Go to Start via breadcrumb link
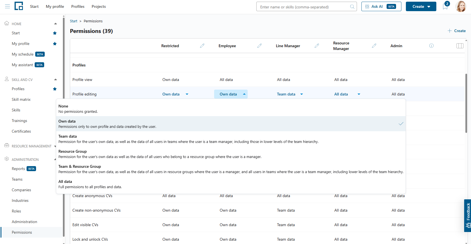The width and height of the screenshot is (471, 244). point(74,21)
